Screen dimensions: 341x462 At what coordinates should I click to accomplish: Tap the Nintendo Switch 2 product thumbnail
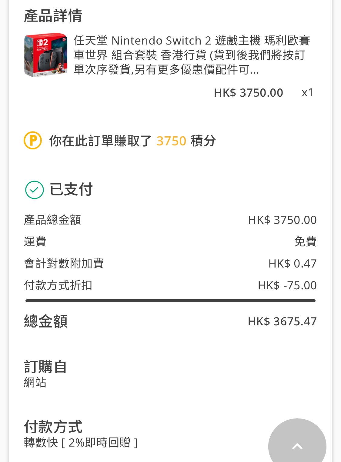pyautogui.click(x=46, y=55)
